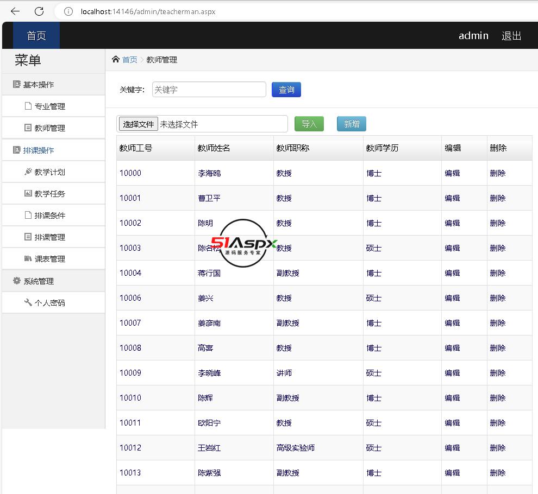This screenshot has height=494, width=538.
Task: Toggle the 系统管理 menu section
Action: pos(38,281)
